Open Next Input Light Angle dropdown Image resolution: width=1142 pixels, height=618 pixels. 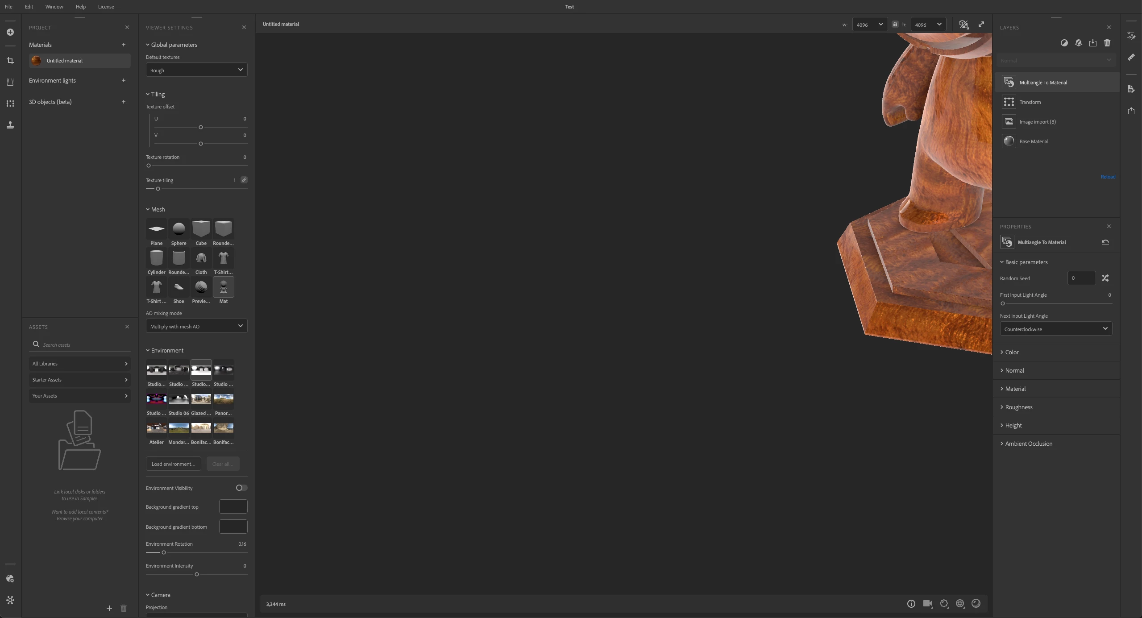[1055, 329]
